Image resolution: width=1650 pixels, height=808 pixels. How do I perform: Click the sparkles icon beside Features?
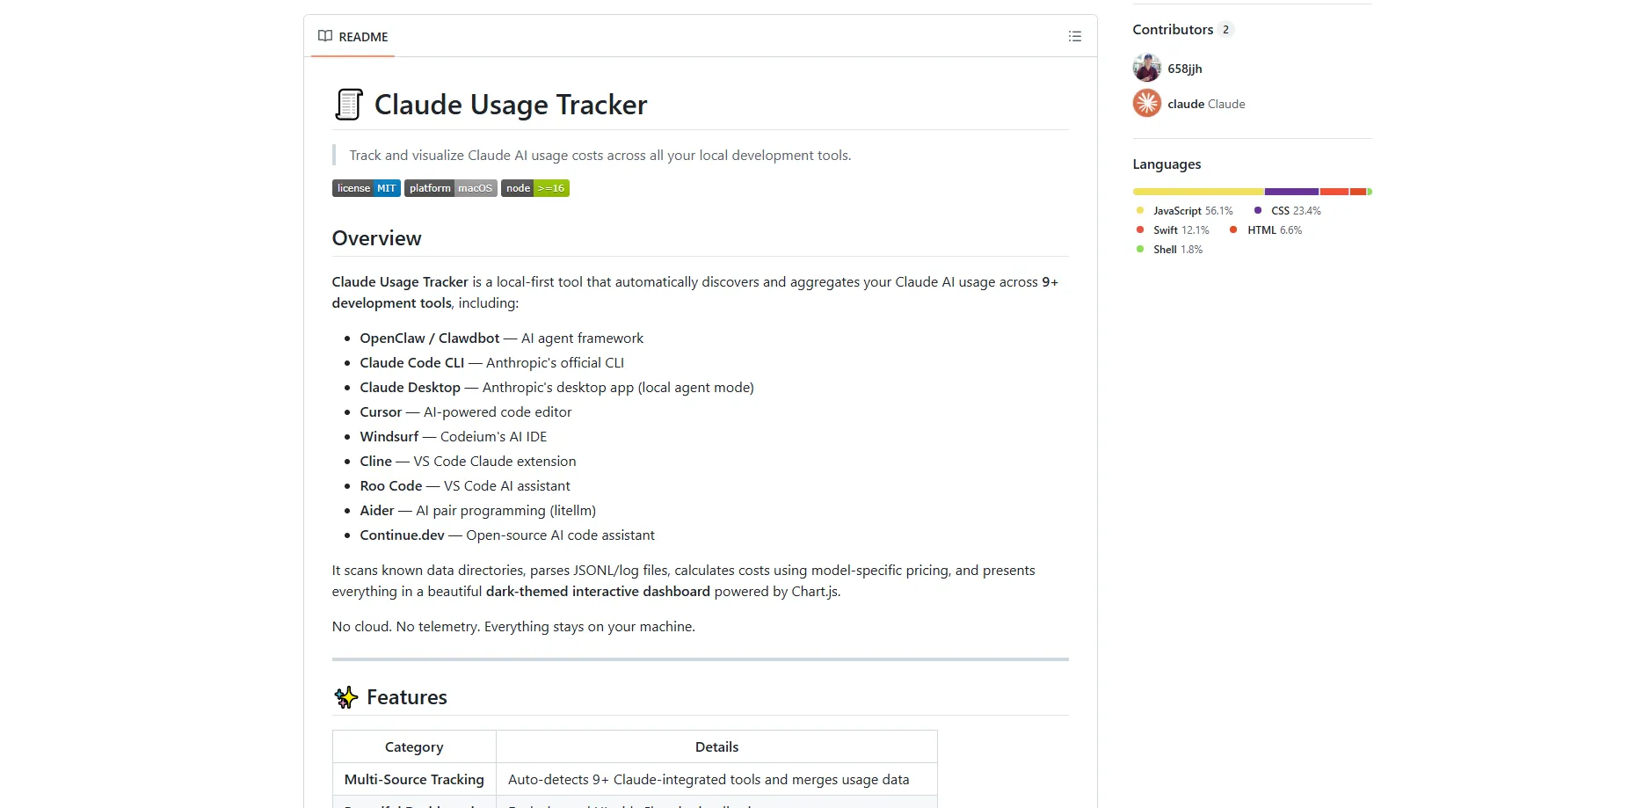(345, 696)
